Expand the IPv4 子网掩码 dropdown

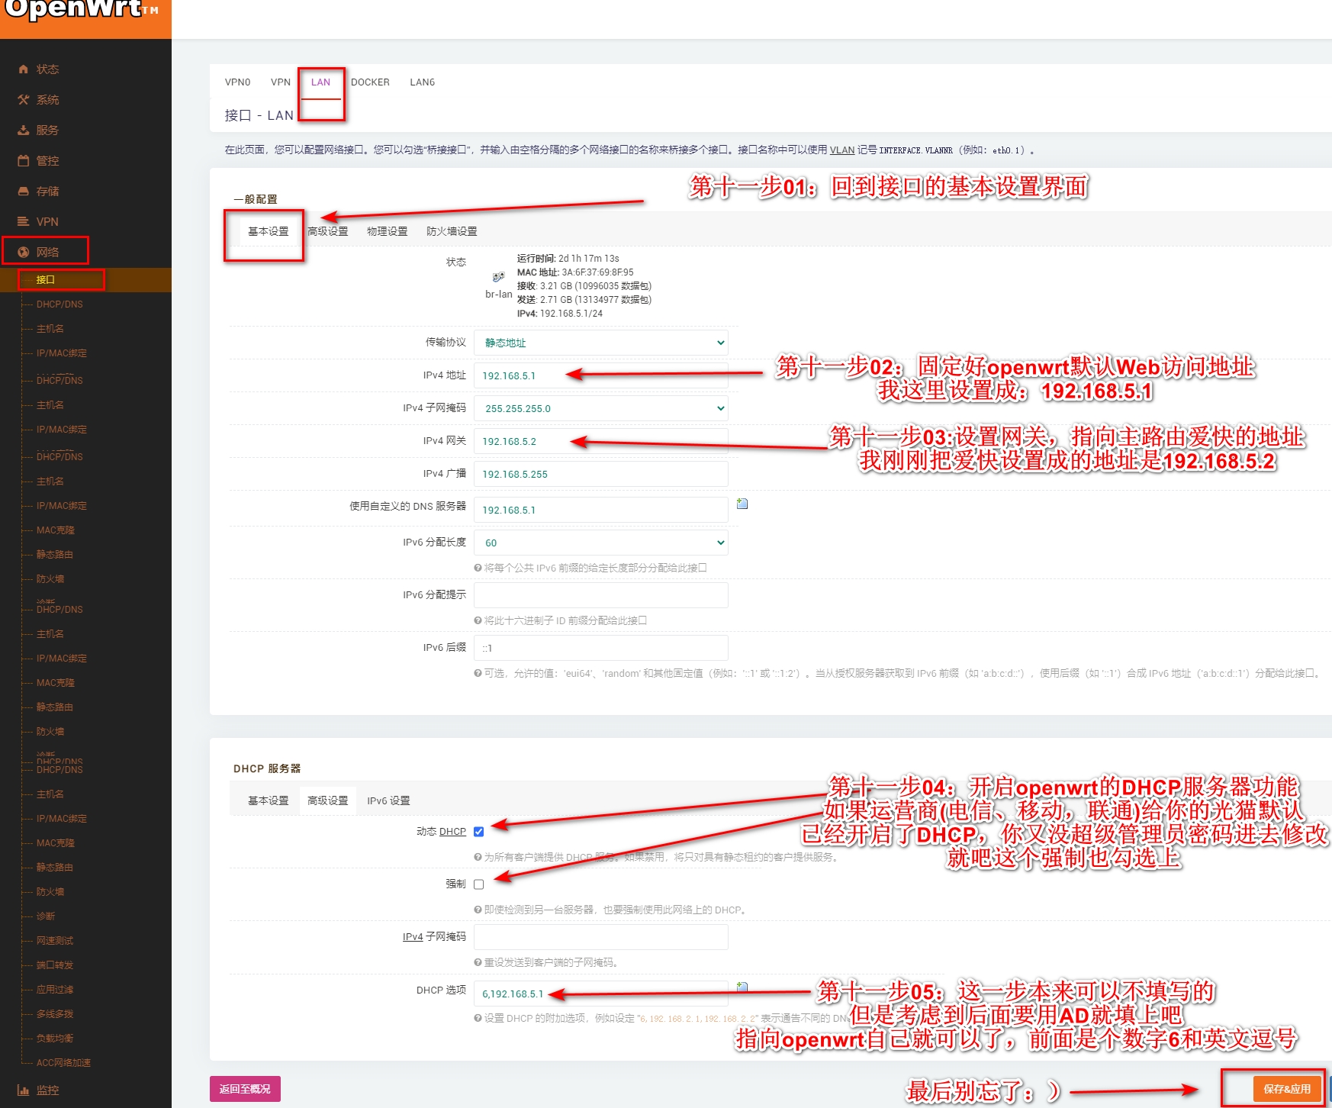coord(600,408)
